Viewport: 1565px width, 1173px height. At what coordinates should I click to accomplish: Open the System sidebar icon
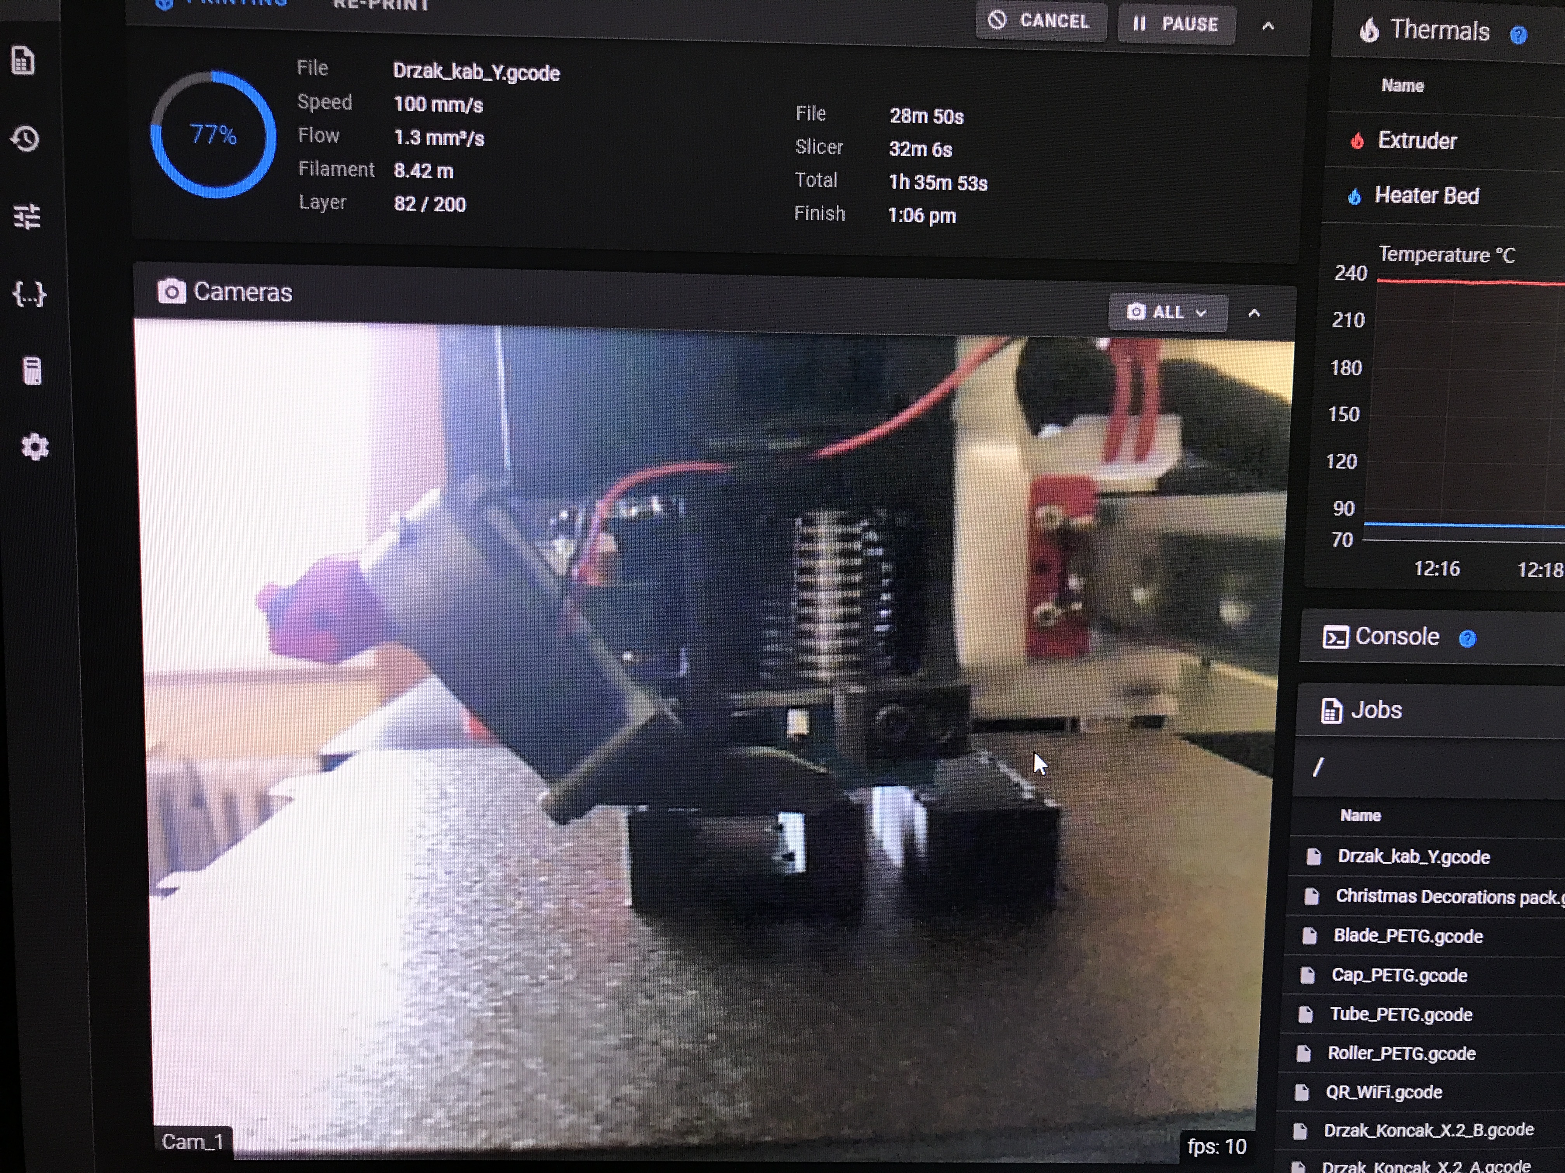point(32,370)
